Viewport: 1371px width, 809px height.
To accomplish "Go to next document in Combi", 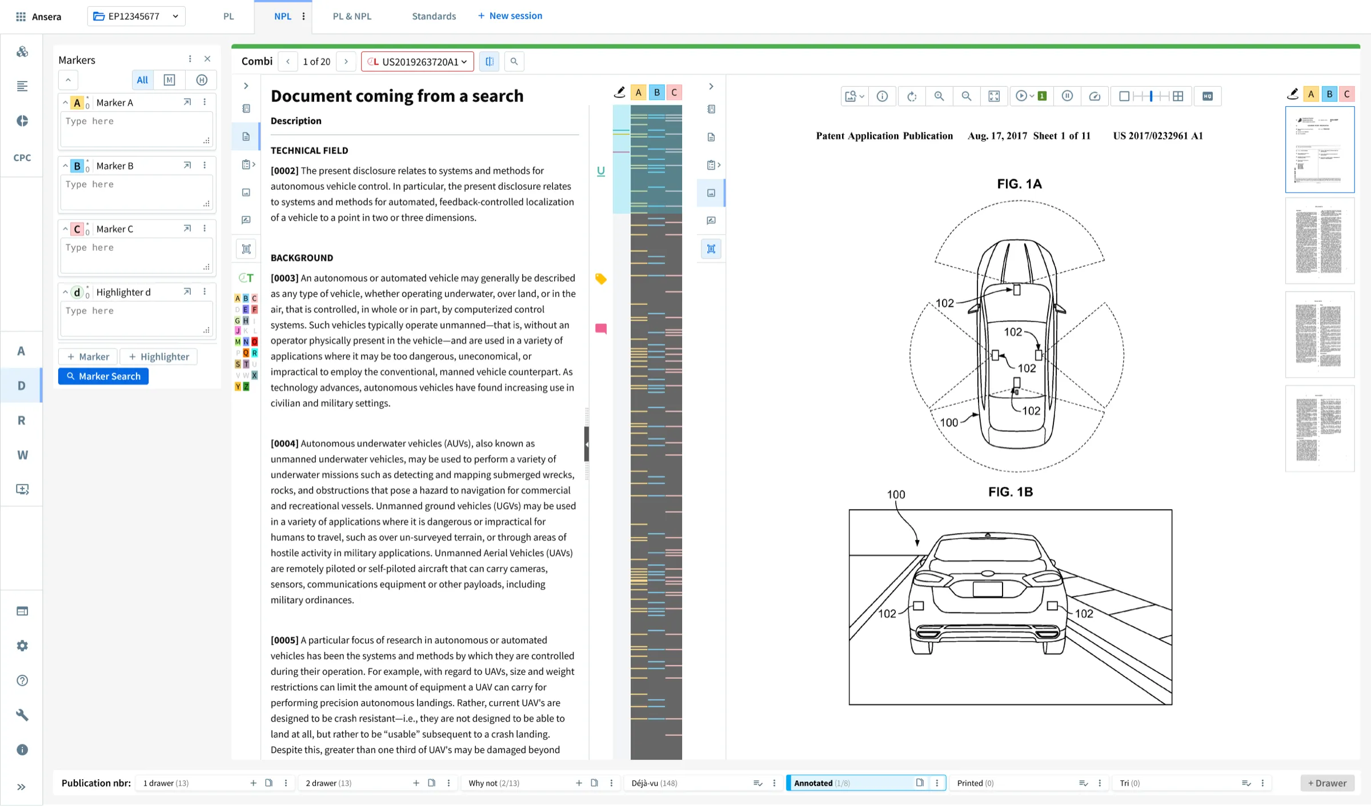I will click(x=346, y=62).
